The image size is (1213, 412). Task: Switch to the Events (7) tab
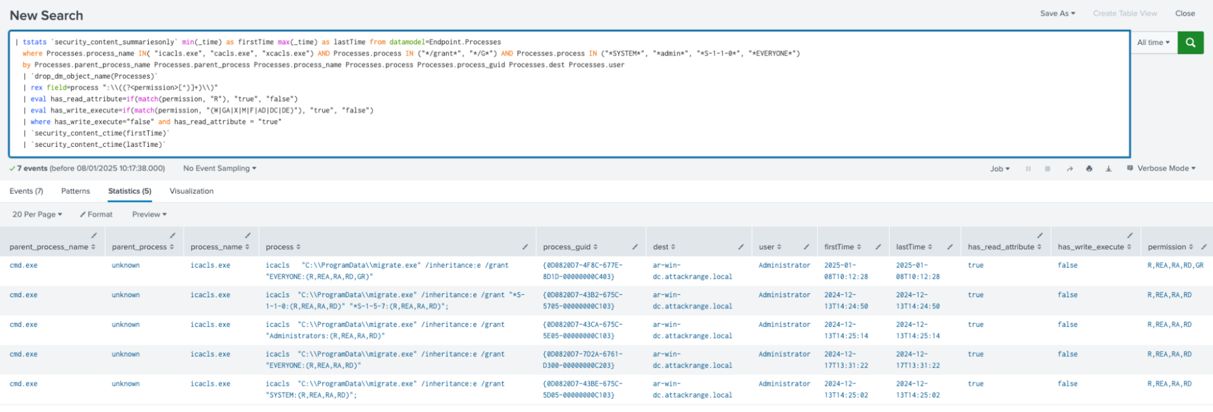tap(26, 191)
